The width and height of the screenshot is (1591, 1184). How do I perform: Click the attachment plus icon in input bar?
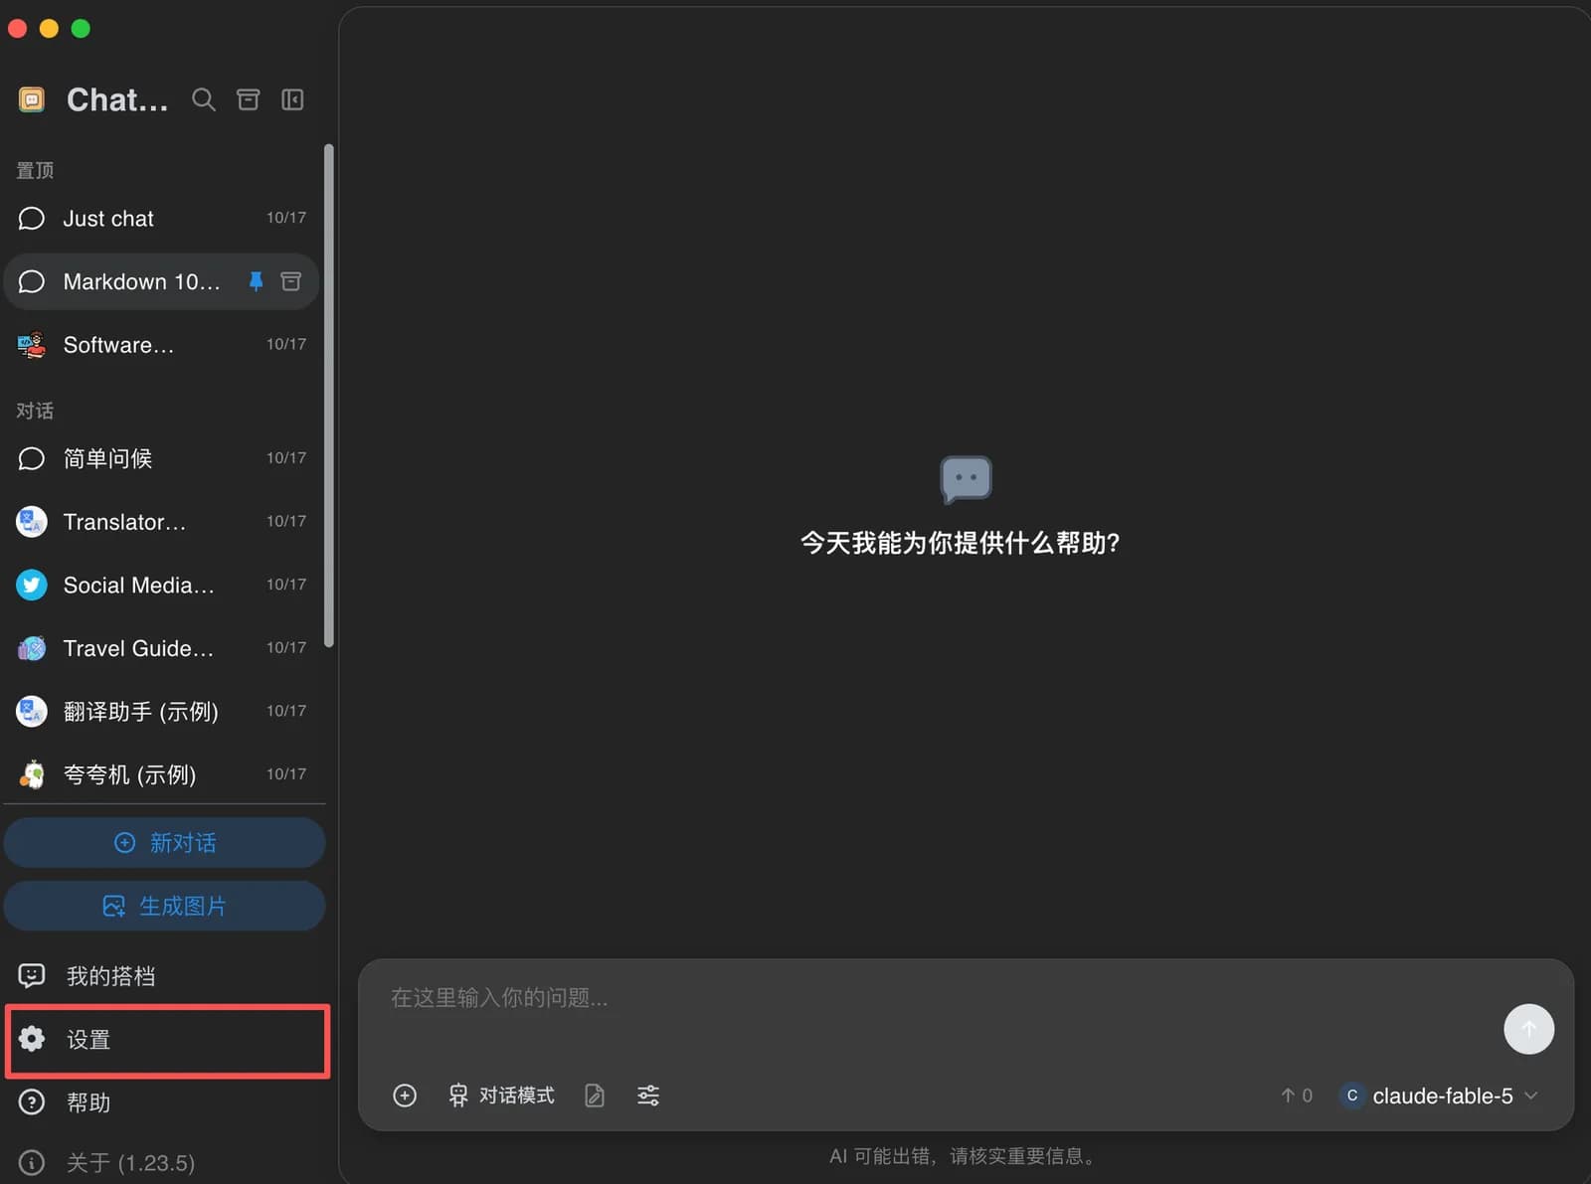[x=405, y=1096]
